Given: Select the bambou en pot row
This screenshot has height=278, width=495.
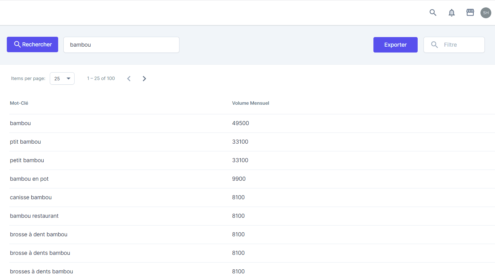Looking at the screenshot, I should (29, 179).
